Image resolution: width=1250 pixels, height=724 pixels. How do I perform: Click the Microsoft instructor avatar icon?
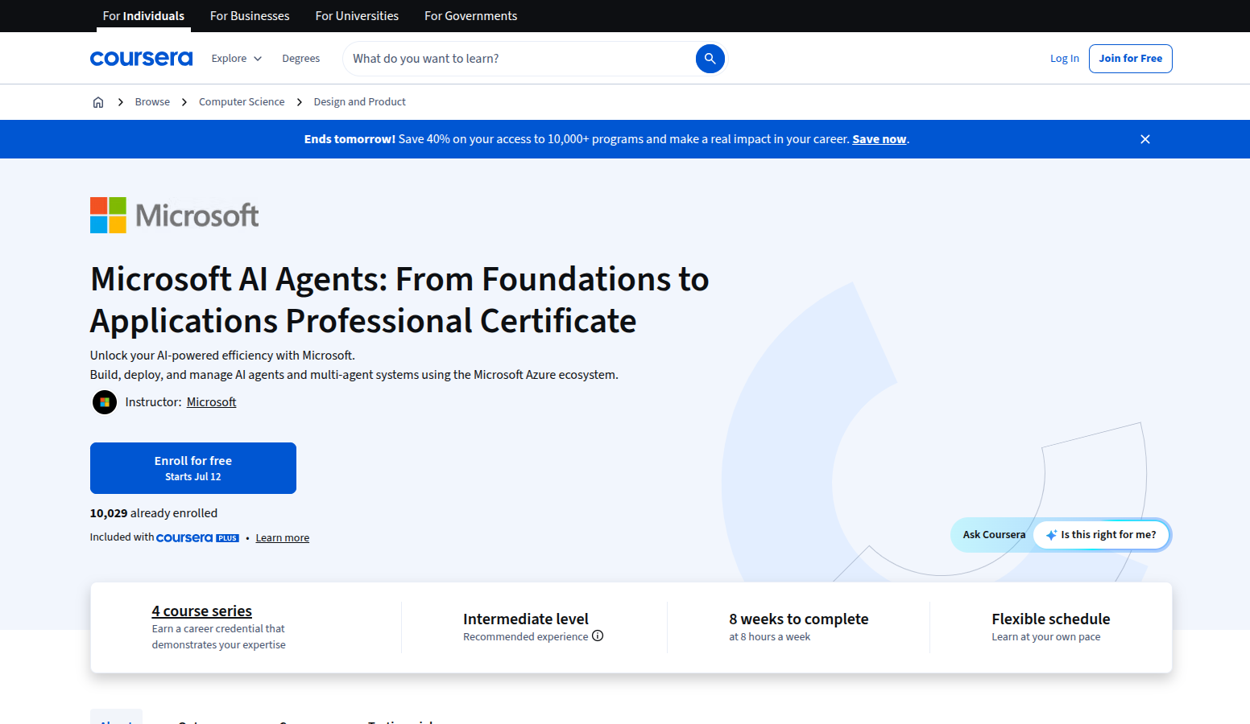tap(105, 402)
